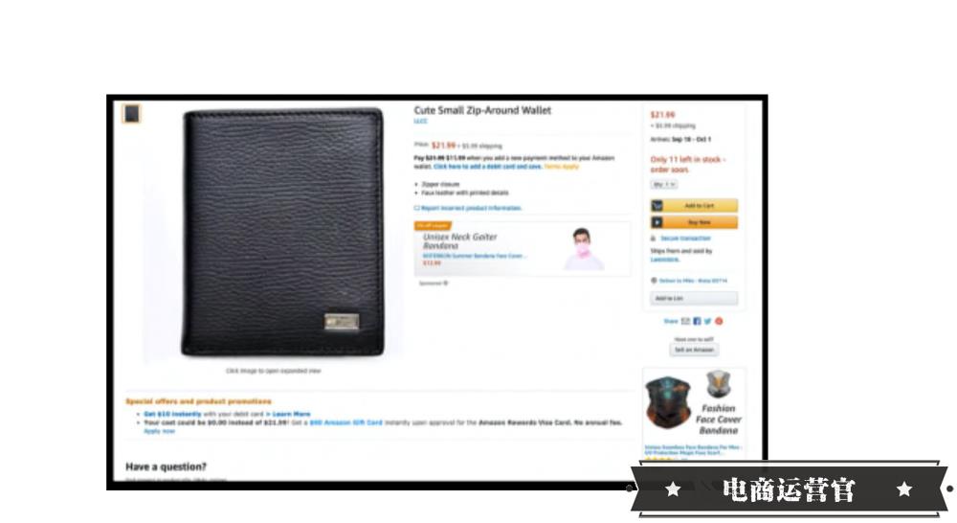Share the product on Twitter
Screen dimensions: 957x523
tap(708, 322)
